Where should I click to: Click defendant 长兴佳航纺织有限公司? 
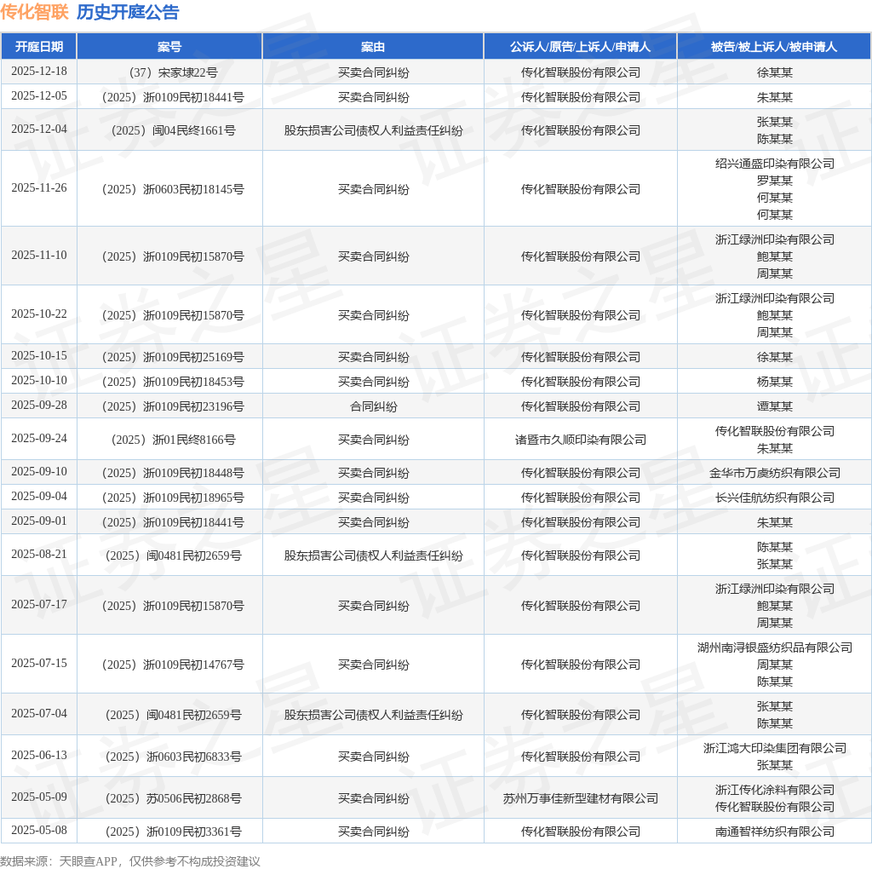pos(775,498)
